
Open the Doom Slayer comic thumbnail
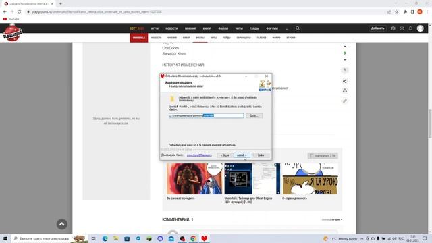[194, 179]
